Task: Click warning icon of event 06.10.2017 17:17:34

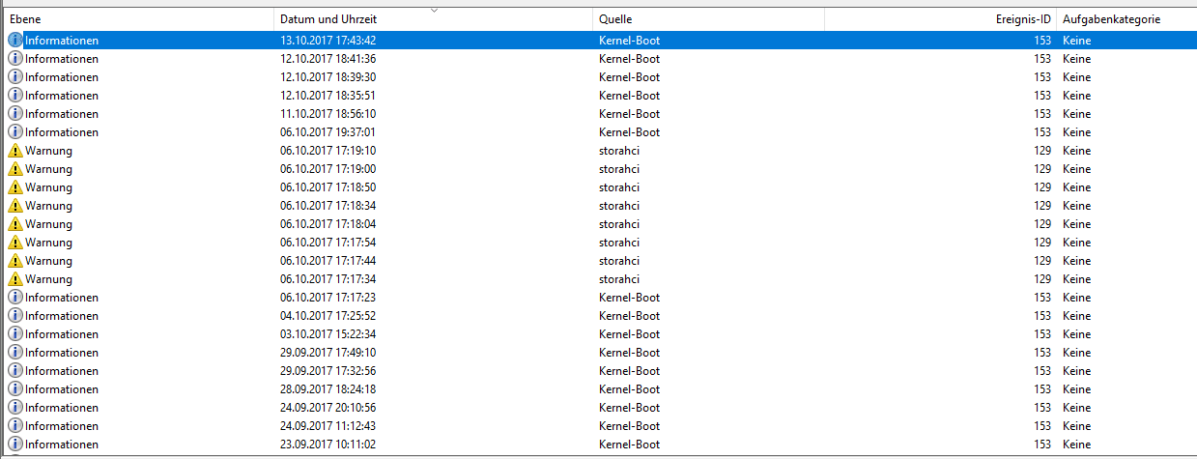Action: click(14, 279)
